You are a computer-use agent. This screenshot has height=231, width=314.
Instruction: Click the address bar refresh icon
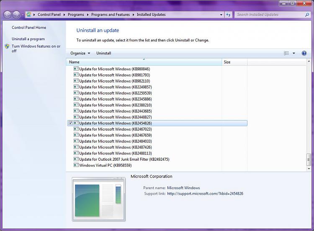[228, 15]
